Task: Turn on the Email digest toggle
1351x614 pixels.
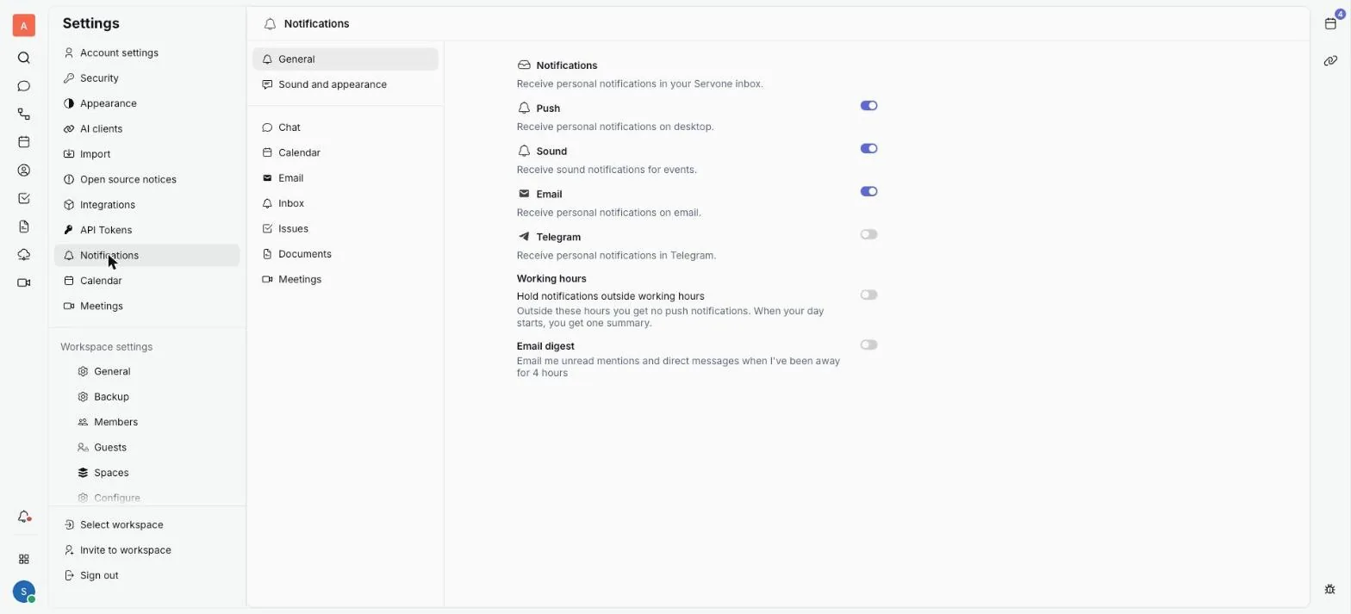Action: point(868,344)
